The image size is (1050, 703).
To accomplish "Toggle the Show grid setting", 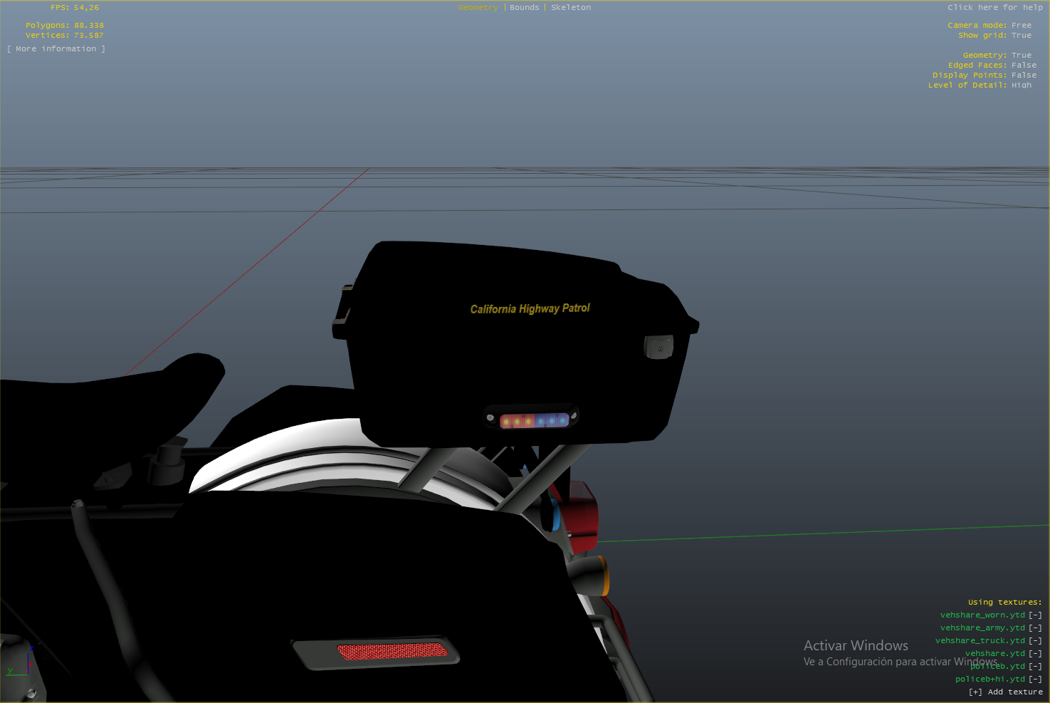I will click(1021, 36).
